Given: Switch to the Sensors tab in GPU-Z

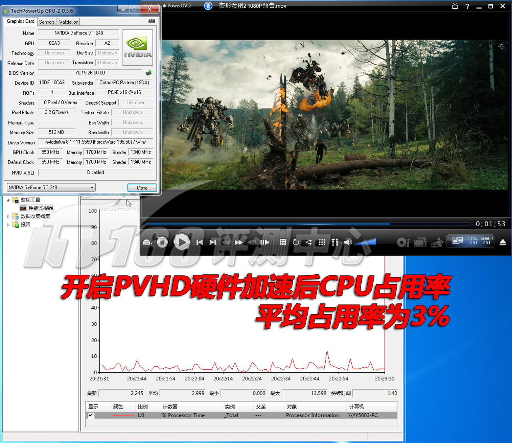Looking at the screenshot, I should (47, 22).
